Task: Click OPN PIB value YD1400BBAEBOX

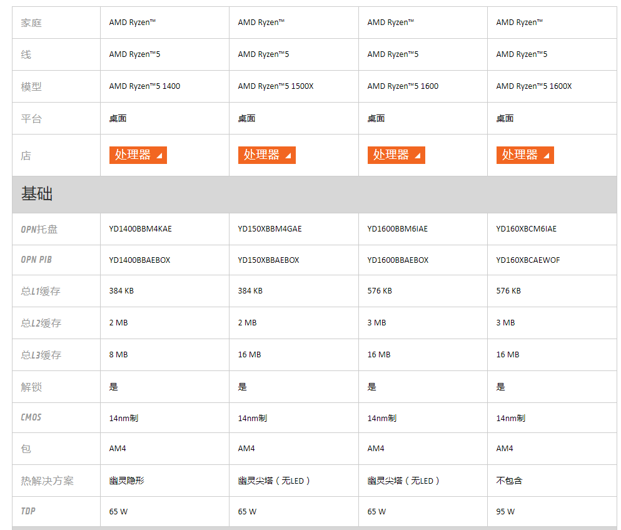Action: coord(139,260)
